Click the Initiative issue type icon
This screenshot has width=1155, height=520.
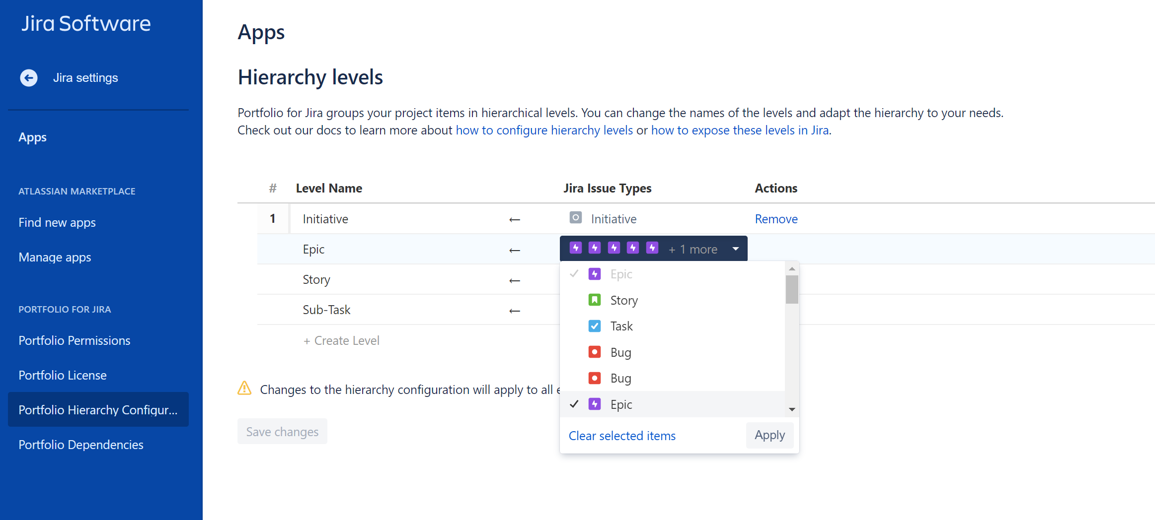point(575,217)
